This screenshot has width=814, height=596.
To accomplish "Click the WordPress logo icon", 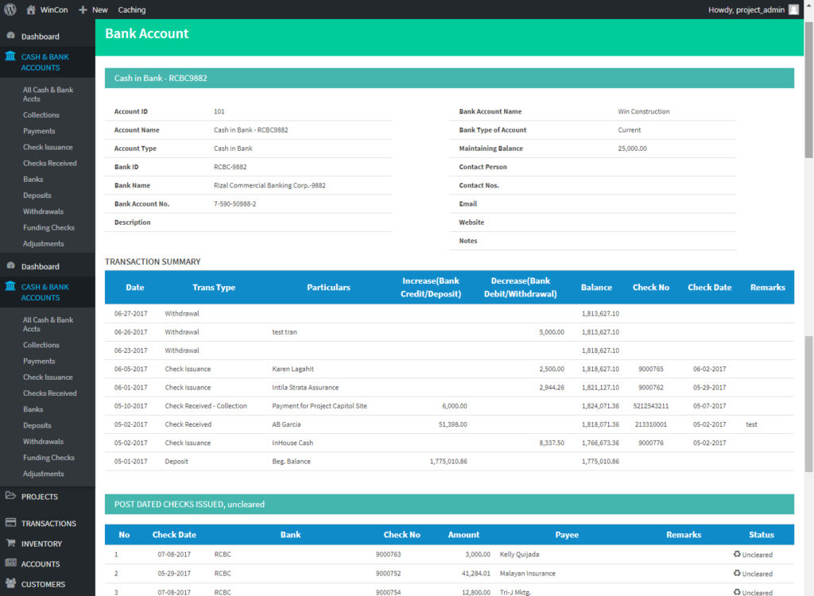I will click(x=10, y=10).
